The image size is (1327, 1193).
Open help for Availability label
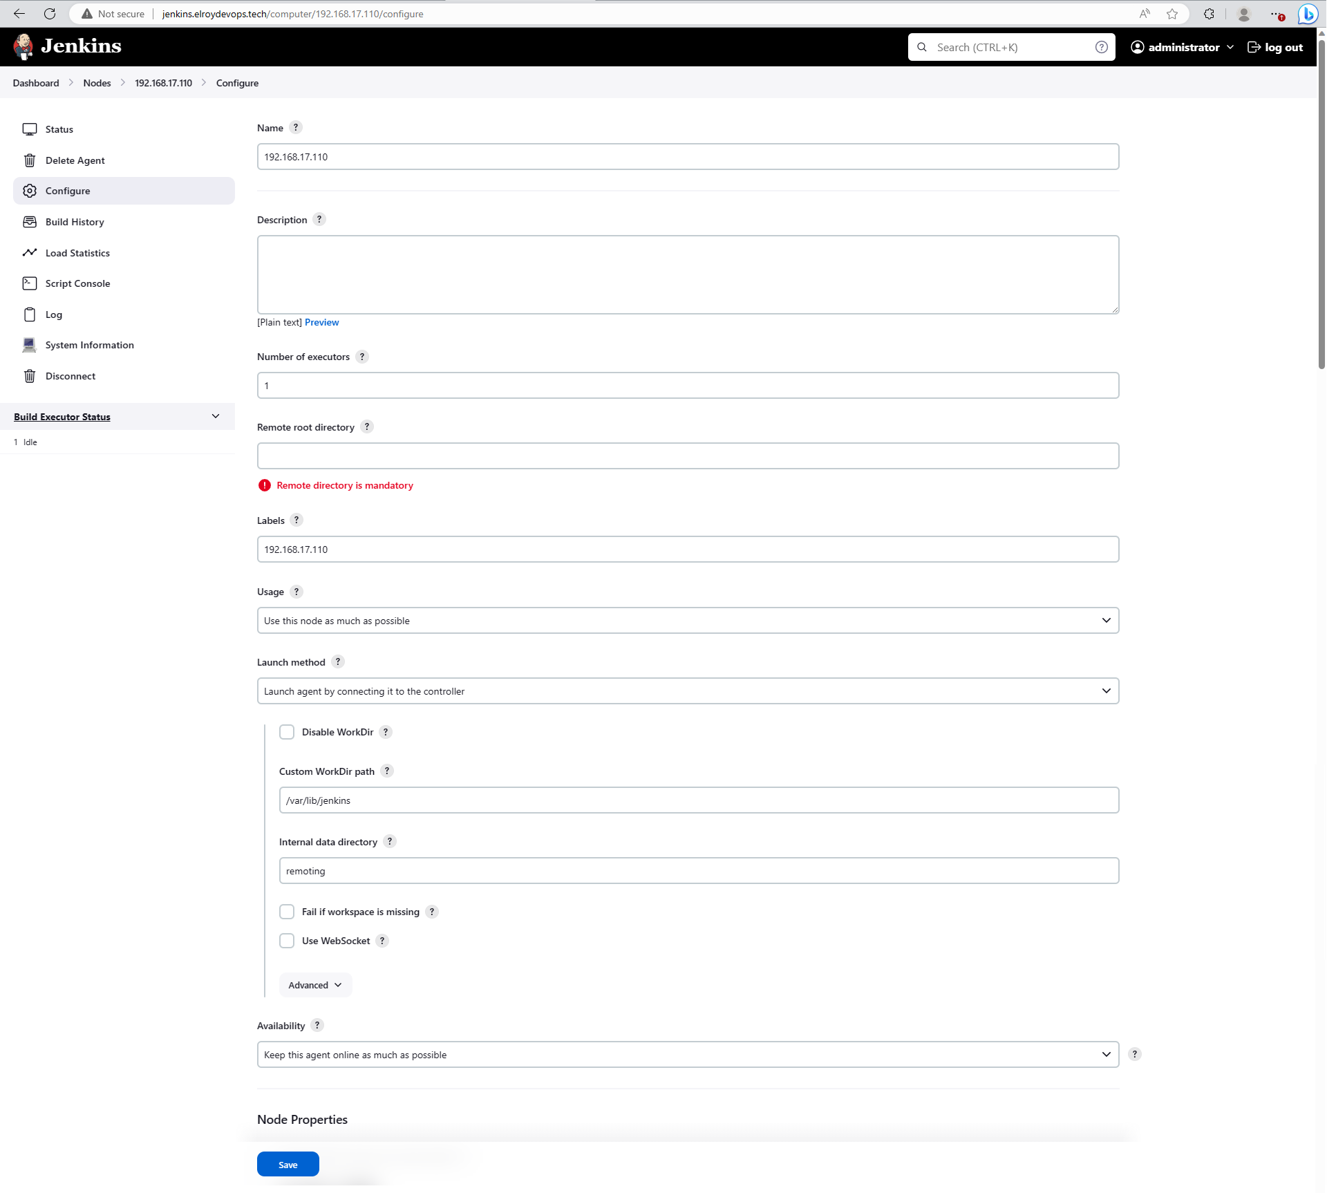317,1025
